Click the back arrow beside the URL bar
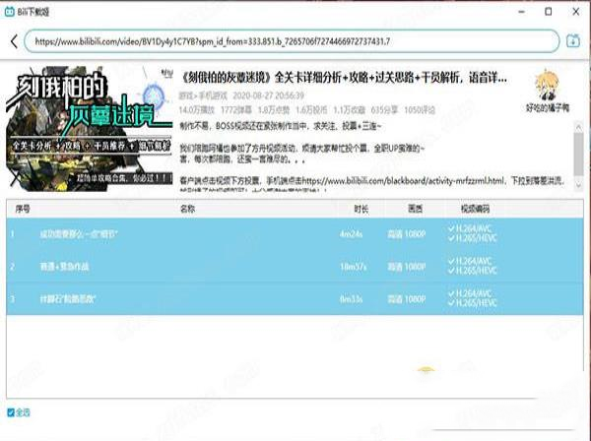The width and height of the screenshot is (591, 441). tap(14, 41)
